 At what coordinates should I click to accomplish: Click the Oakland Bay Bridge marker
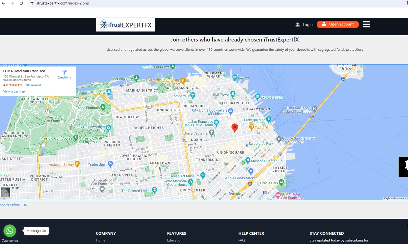314,109
